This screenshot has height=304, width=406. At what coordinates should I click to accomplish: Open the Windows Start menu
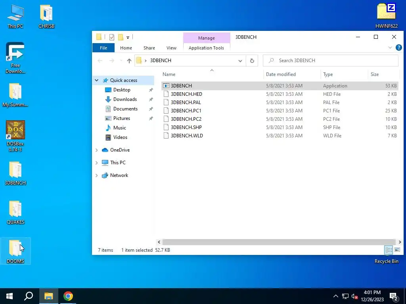point(10,296)
